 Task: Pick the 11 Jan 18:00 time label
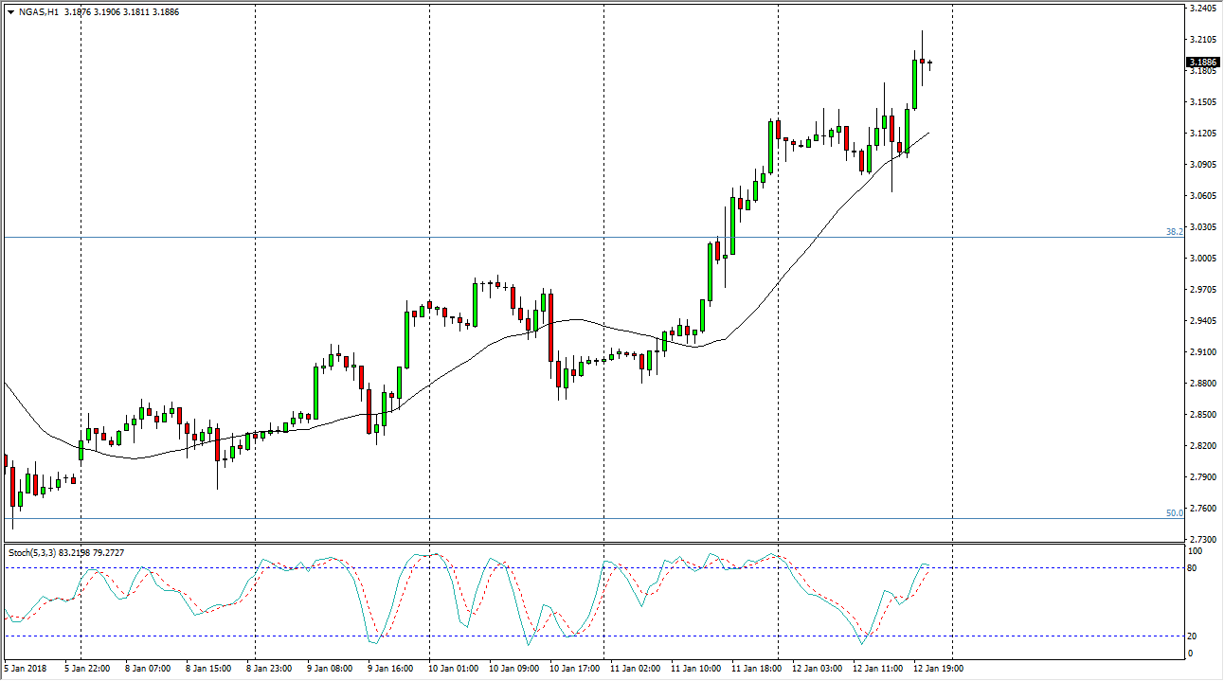click(x=754, y=669)
